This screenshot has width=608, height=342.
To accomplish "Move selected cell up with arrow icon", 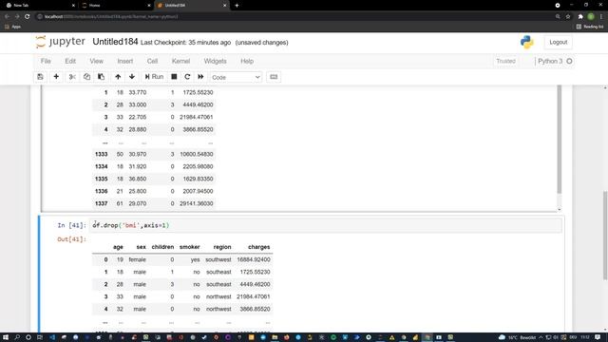I will click(x=118, y=77).
